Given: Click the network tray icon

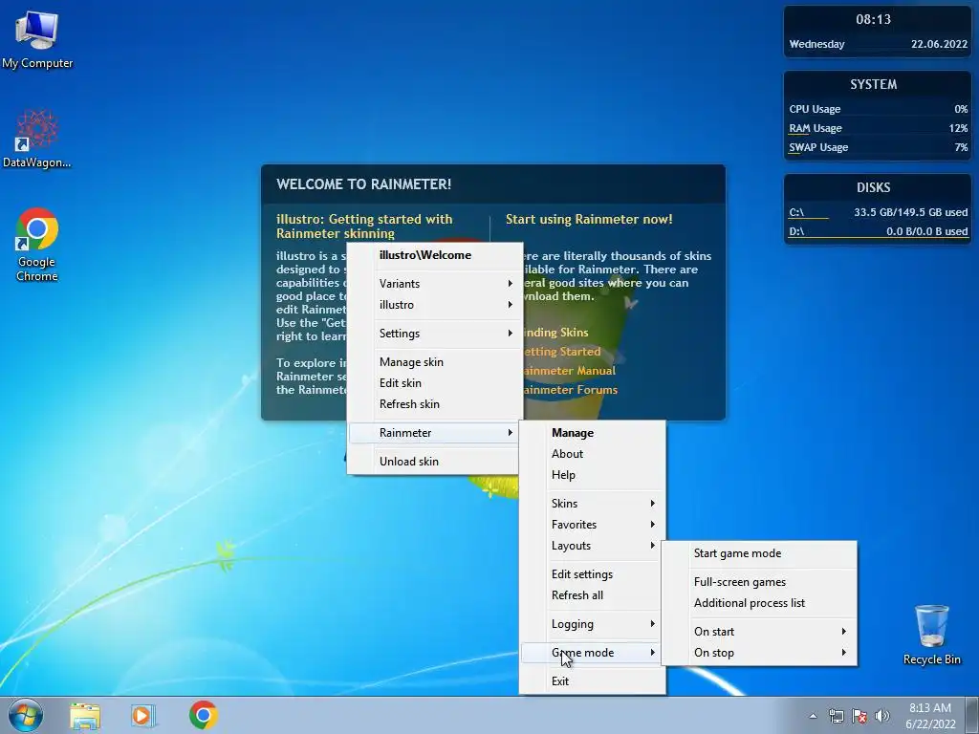Looking at the screenshot, I should click(x=836, y=716).
